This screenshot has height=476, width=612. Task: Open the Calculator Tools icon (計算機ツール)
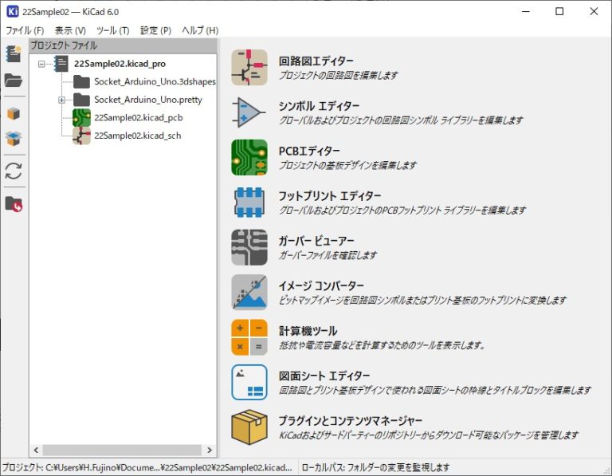249,337
